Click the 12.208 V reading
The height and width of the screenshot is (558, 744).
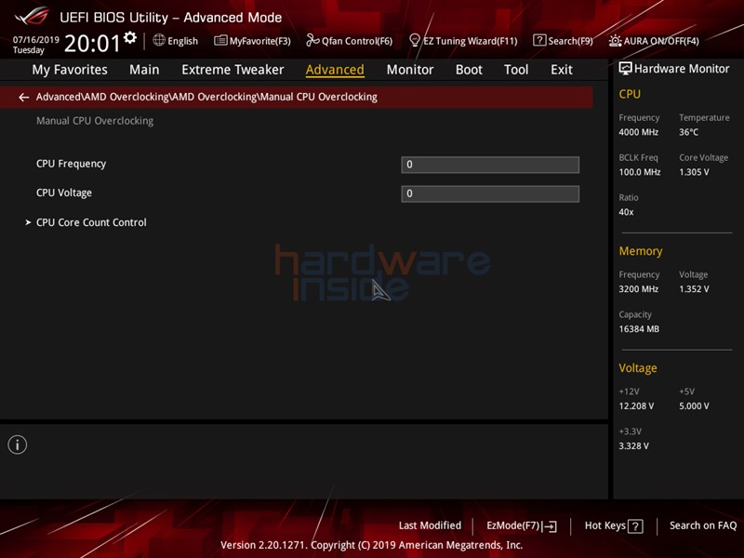636,406
